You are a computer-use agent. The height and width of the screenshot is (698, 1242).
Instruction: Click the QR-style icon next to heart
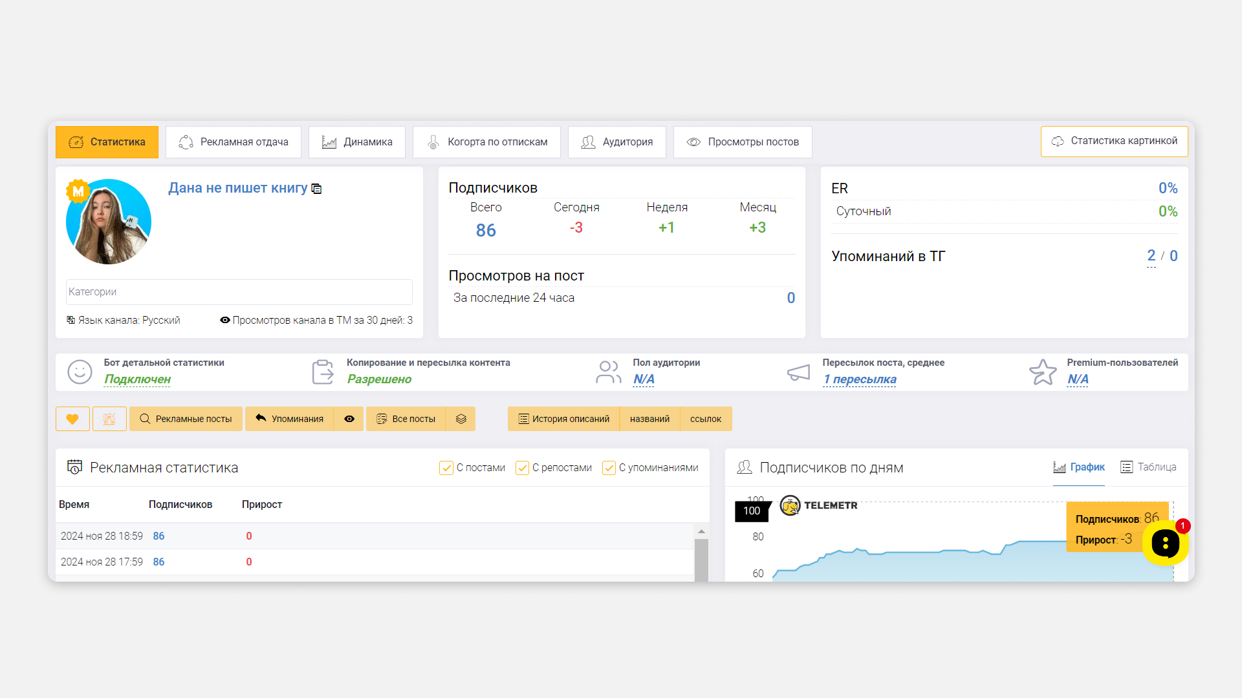coord(109,419)
